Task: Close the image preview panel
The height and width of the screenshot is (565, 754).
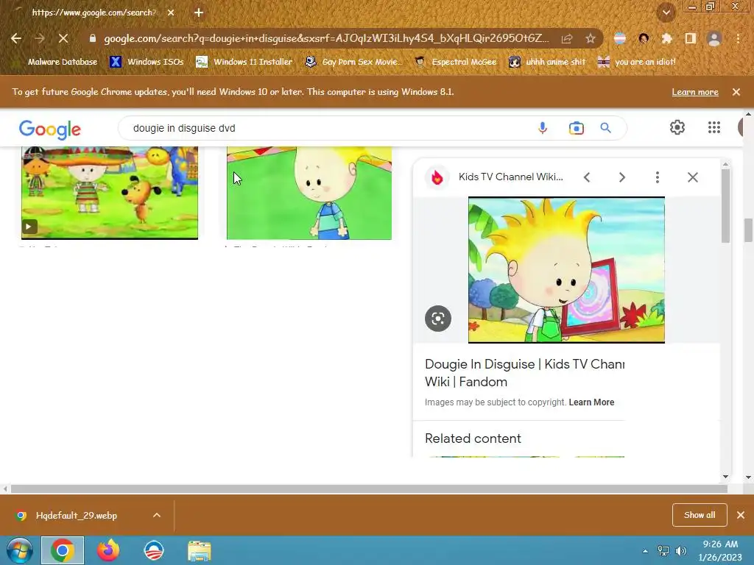Action: tap(692, 177)
